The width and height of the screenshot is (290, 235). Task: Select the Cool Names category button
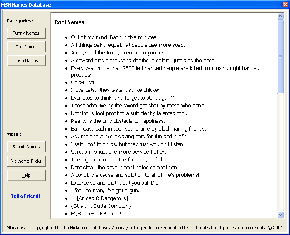pos(26,47)
